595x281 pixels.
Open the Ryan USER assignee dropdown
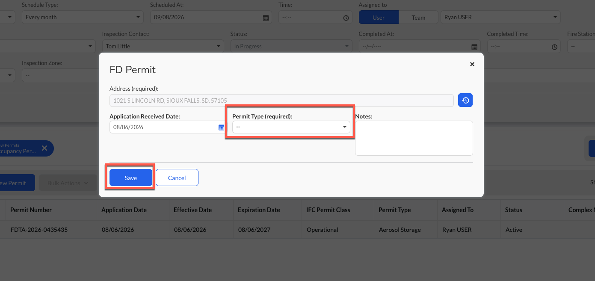pyautogui.click(x=500, y=18)
